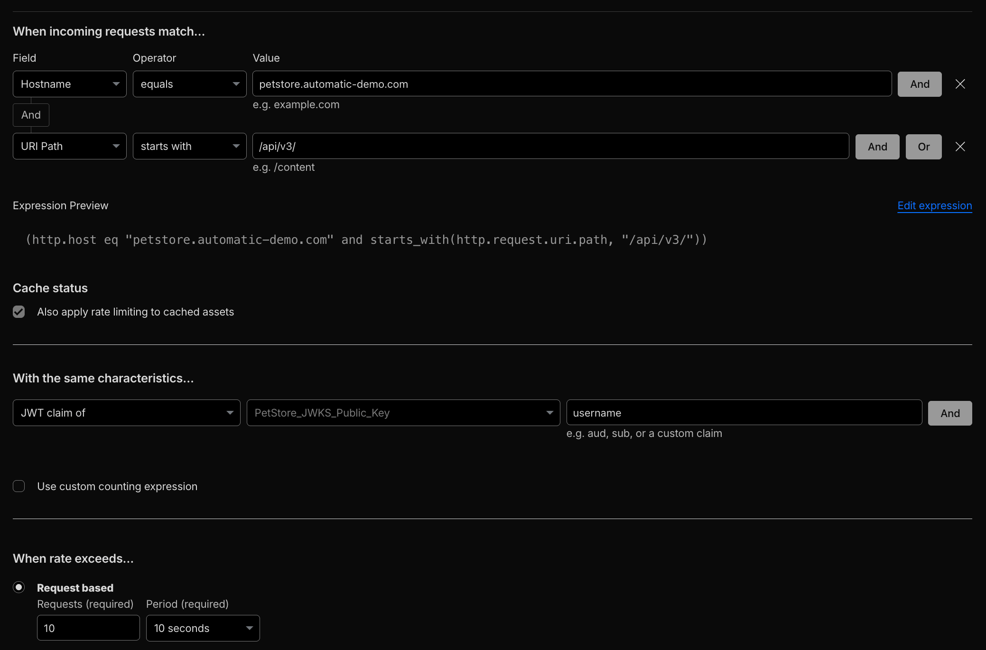Open the Period dropdown chevron
This screenshot has height=650, width=986.
pos(250,628)
